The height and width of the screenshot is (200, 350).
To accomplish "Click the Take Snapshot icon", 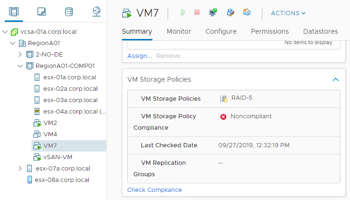I will click(x=247, y=12).
